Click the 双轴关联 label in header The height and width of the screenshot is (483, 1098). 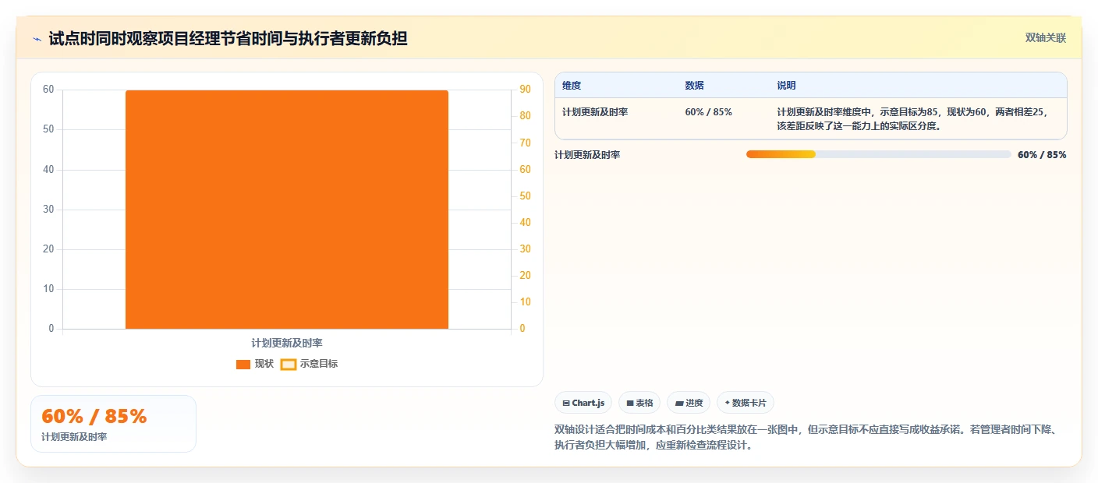click(1045, 37)
